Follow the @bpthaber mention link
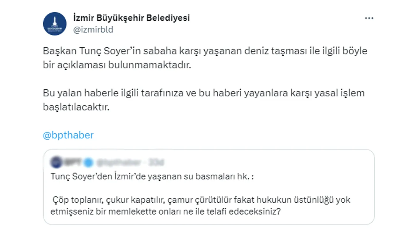The width and height of the screenshot is (408, 229). point(68,135)
